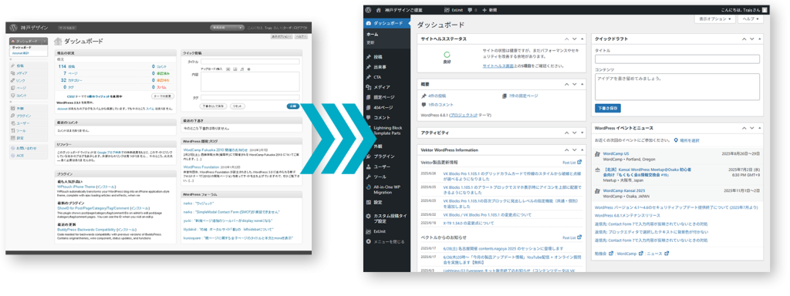790x296 pixels.
Task: Click the plus 新規 item in the admin bar
Action: (x=489, y=9)
